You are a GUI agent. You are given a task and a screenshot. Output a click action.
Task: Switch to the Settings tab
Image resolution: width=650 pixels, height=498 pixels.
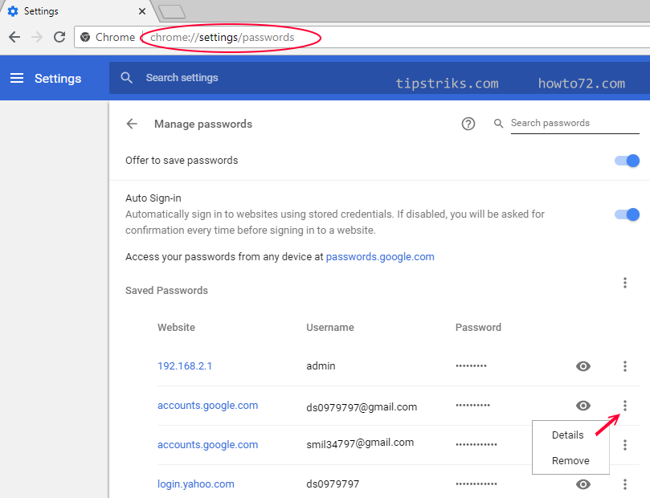click(79, 11)
